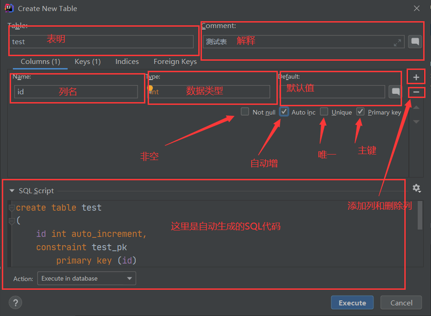431x316 pixels.
Task: Open the Action dropdown Execute in database
Action: (x=86, y=278)
